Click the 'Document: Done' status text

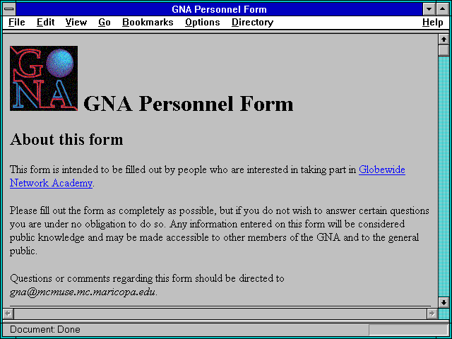coord(45,329)
